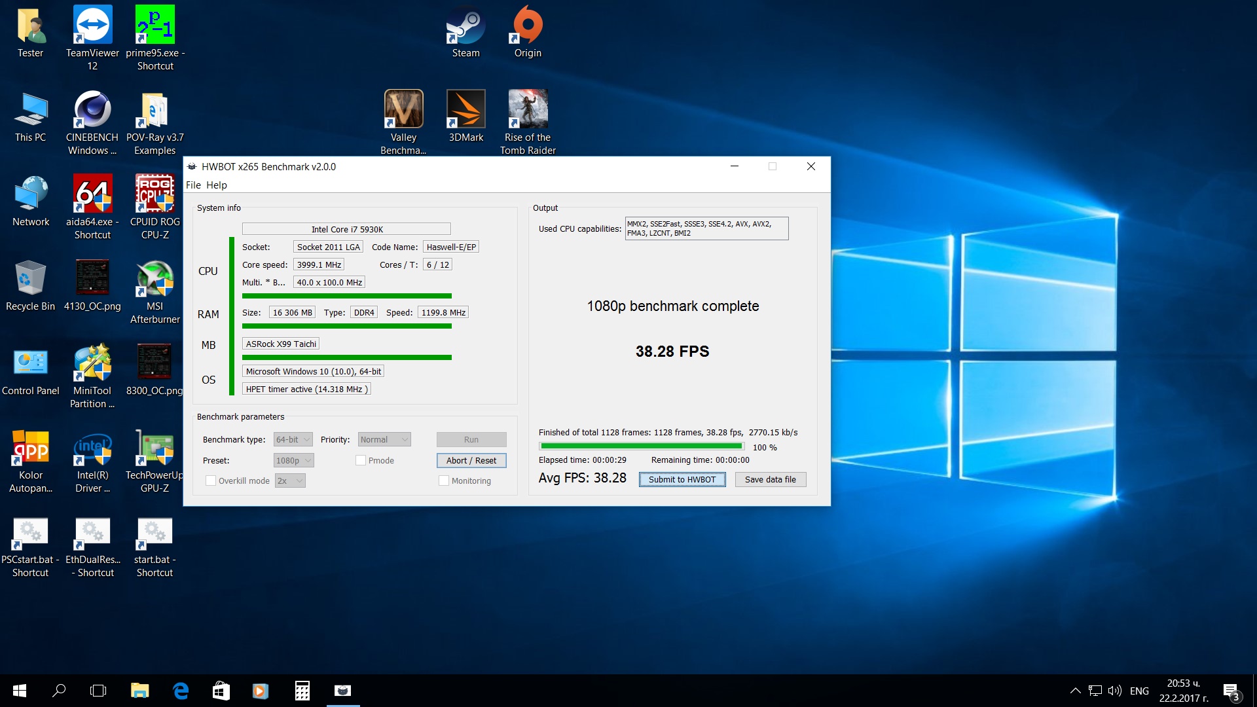Open the Origin desktop shortcut
The image size is (1257, 707).
pyautogui.click(x=528, y=33)
